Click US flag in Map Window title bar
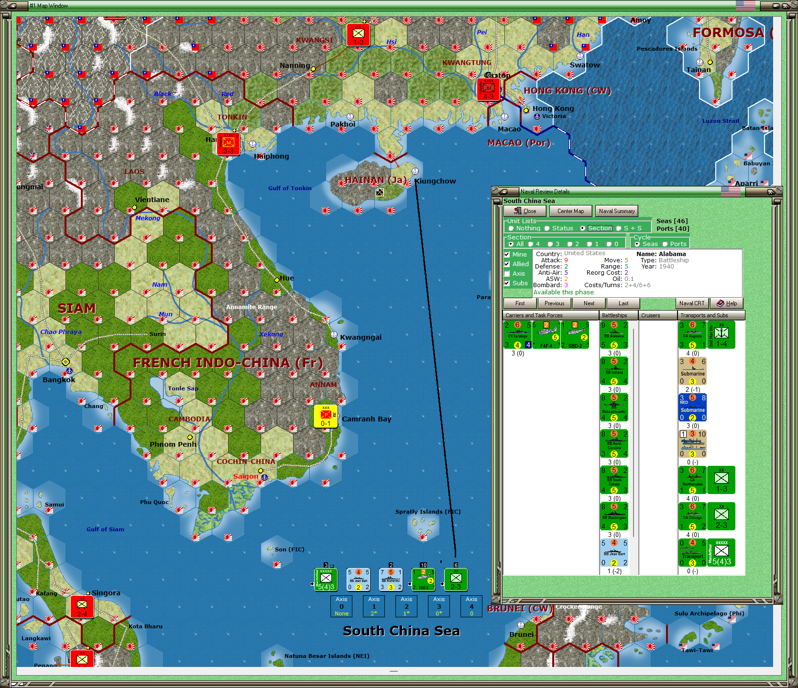The width and height of the screenshot is (798, 688). point(745,6)
